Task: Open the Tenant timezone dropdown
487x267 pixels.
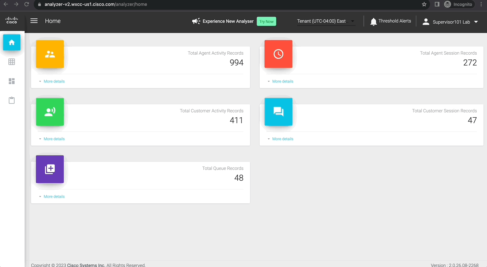Action: click(326, 21)
